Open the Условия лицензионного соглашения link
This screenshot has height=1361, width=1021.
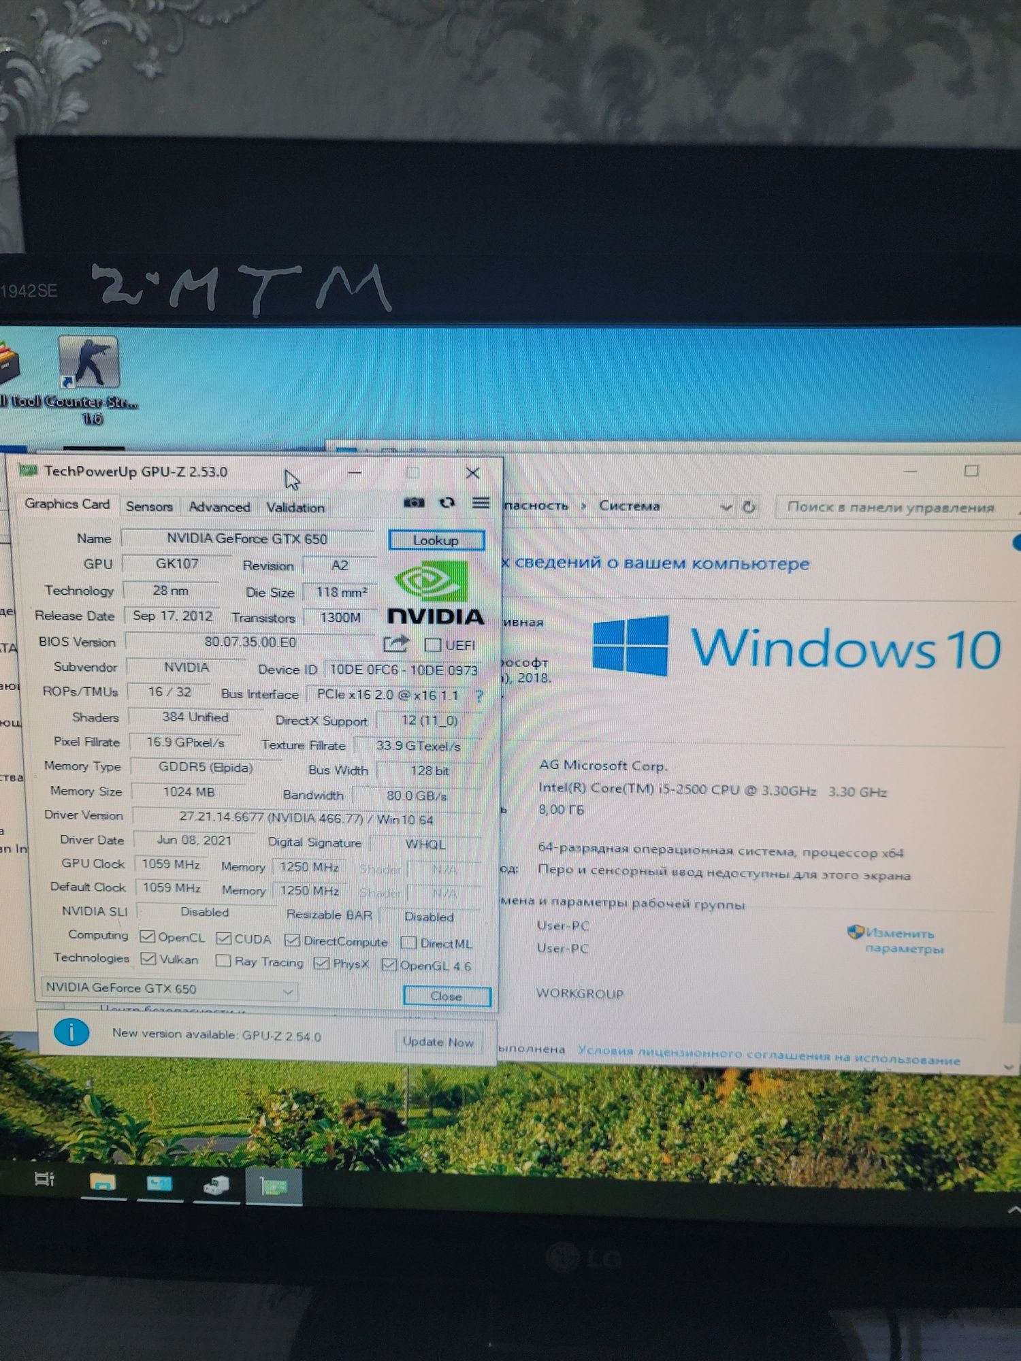pos(768,1055)
